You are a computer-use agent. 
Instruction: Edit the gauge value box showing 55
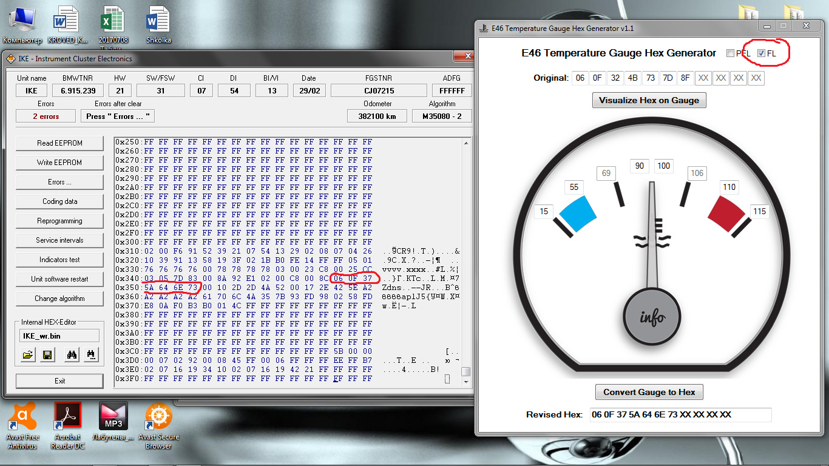pos(574,187)
